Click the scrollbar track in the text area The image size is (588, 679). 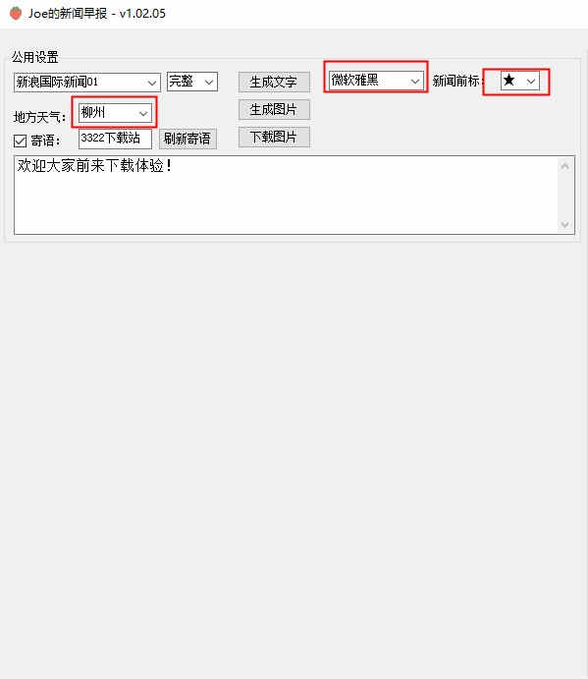point(564,195)
